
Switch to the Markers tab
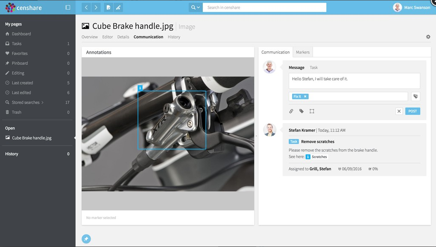coord(303,52)
